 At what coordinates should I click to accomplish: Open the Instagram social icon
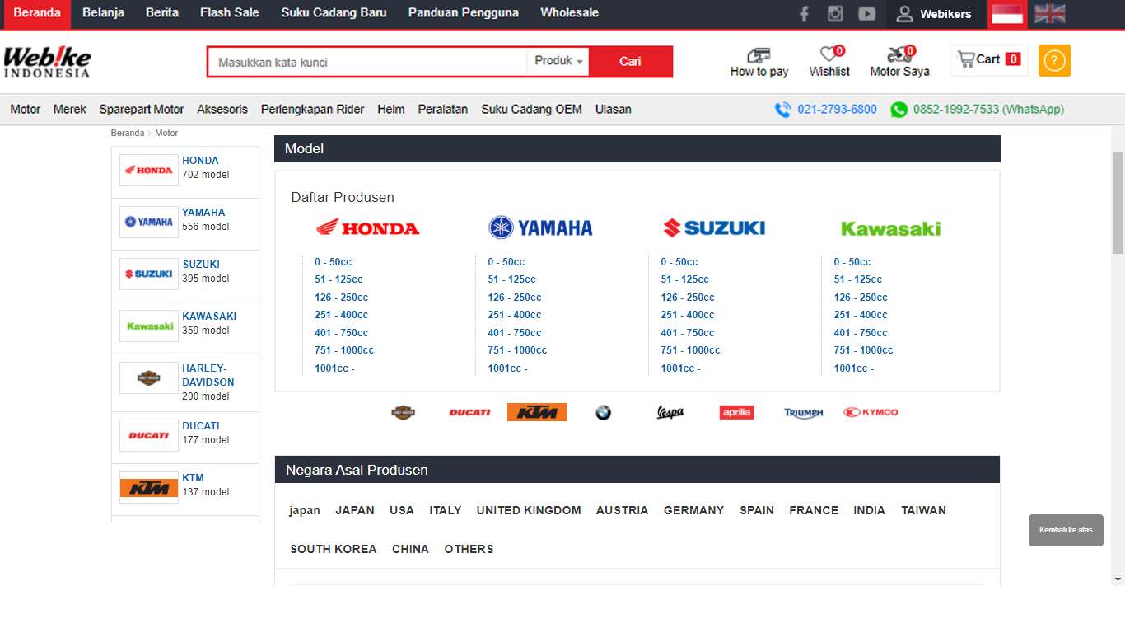(835, 13)
